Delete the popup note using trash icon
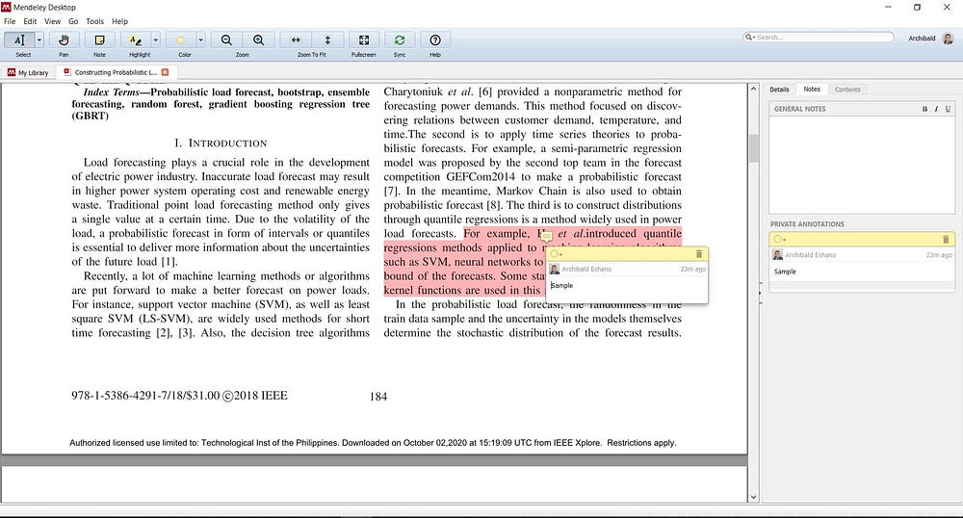 [x=699, y=253]
